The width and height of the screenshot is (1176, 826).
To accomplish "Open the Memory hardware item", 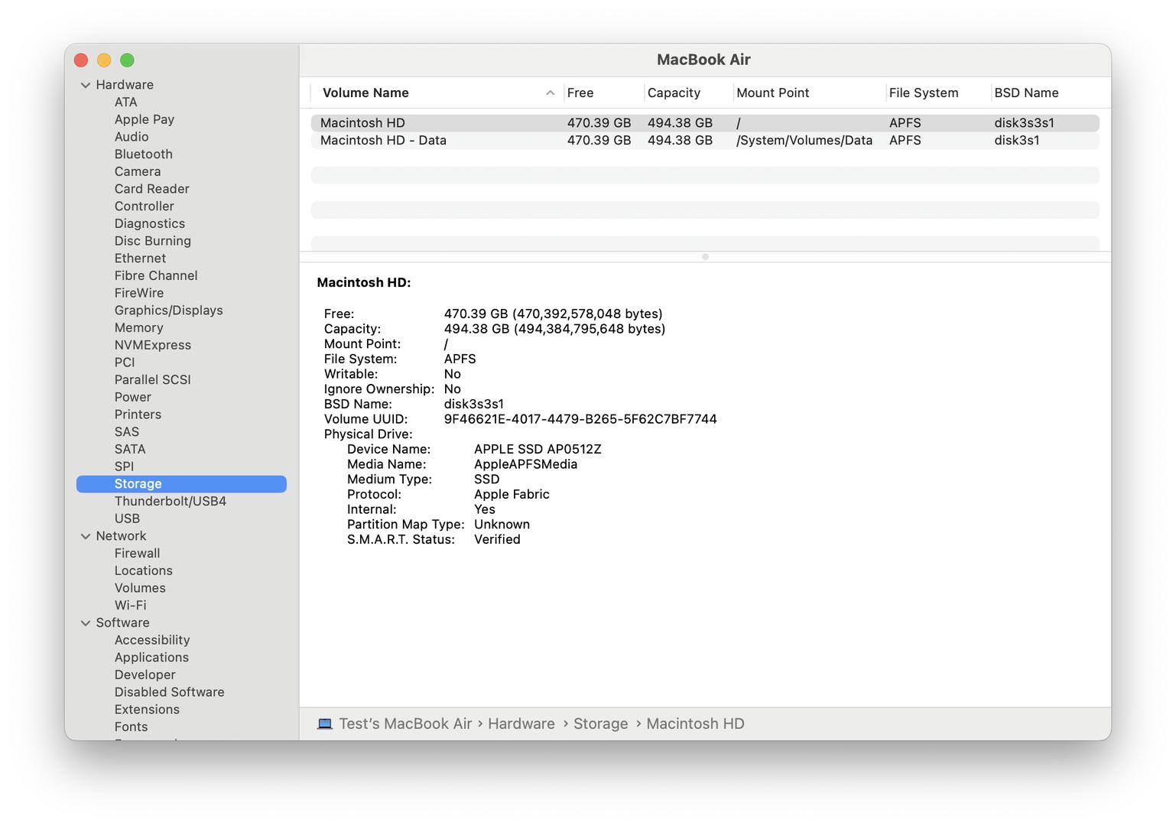I will pyautogui.click(x=138, y=327).
